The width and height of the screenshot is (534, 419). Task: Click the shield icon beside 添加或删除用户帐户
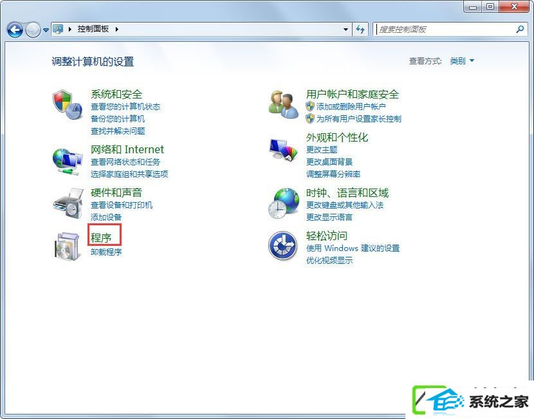click(309, 106)
